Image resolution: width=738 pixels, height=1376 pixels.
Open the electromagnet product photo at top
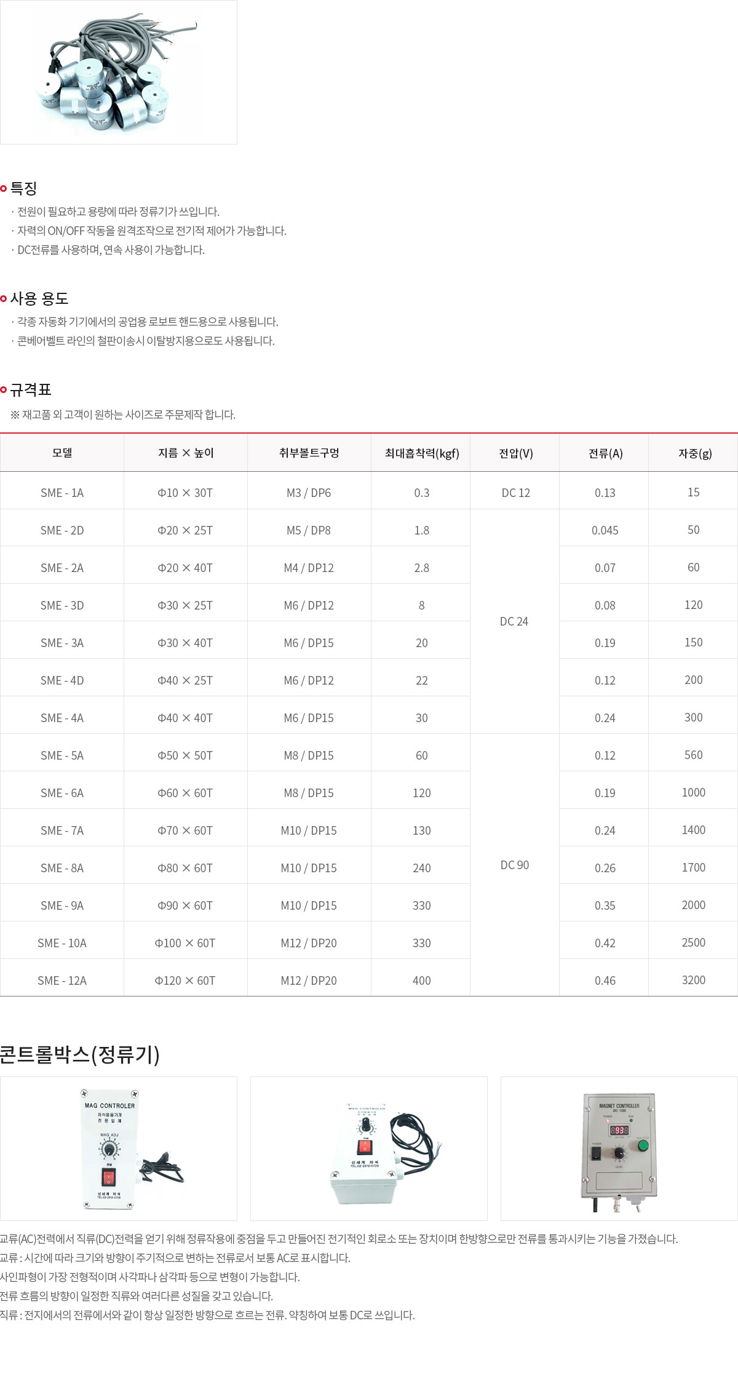click(118, 72)
